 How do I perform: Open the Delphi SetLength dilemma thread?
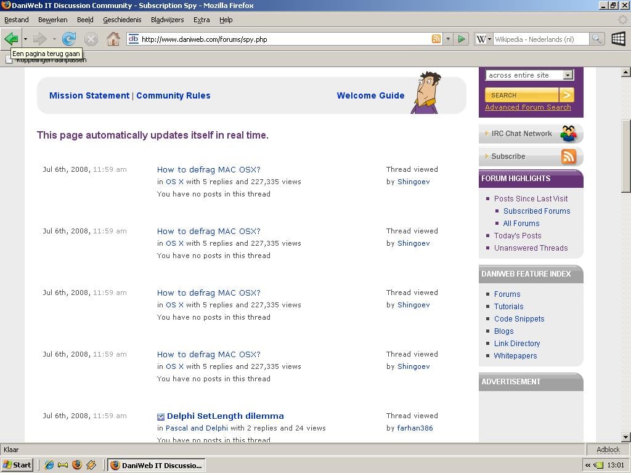pyautogui.click(x=226, y=416)
